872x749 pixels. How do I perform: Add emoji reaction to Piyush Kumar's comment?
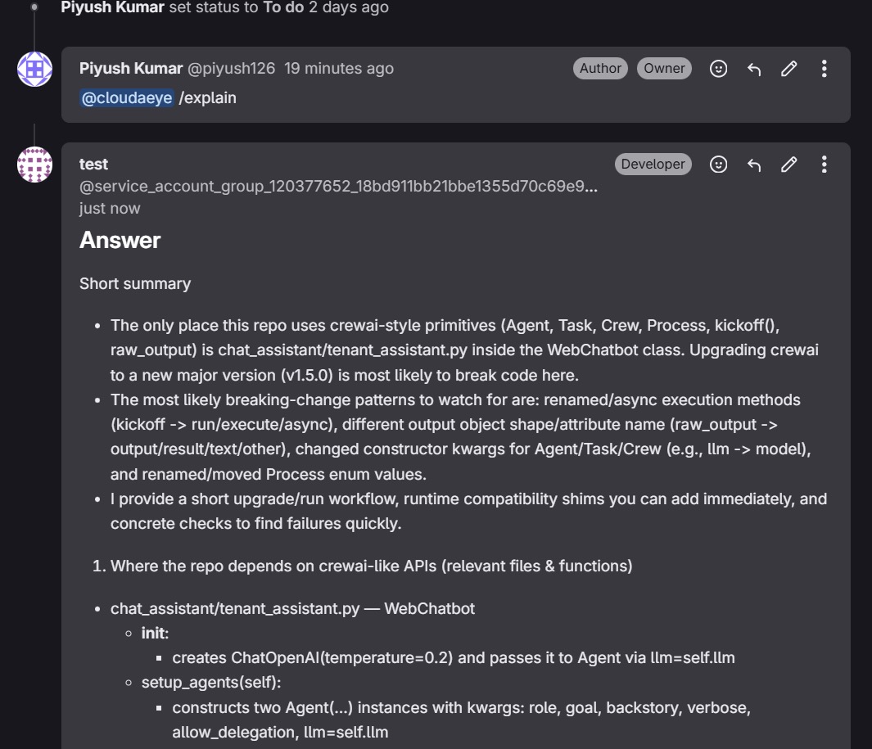pos(719,69)
